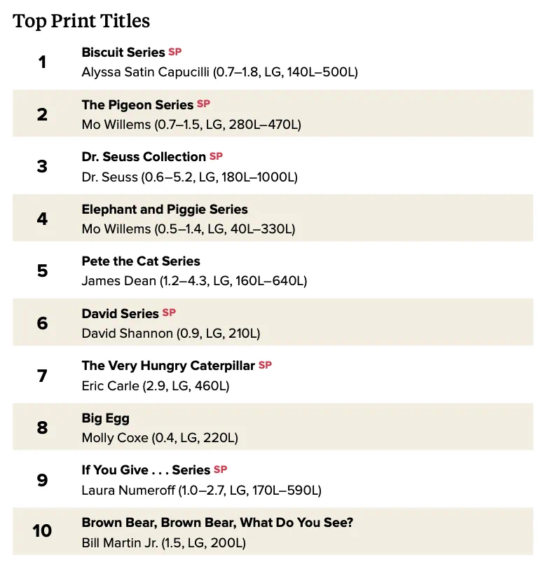Image resolution: width=548 pixels, height=569 pixels.
Task: Click the SP badge after If You Give Series
Action: coord(220,469)
